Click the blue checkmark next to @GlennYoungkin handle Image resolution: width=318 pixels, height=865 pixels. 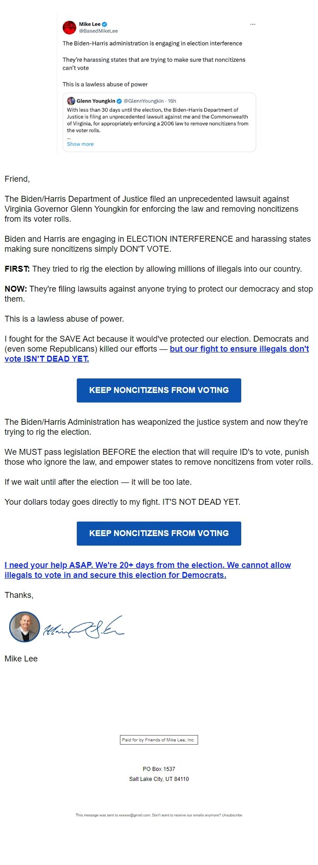(119, 101)
